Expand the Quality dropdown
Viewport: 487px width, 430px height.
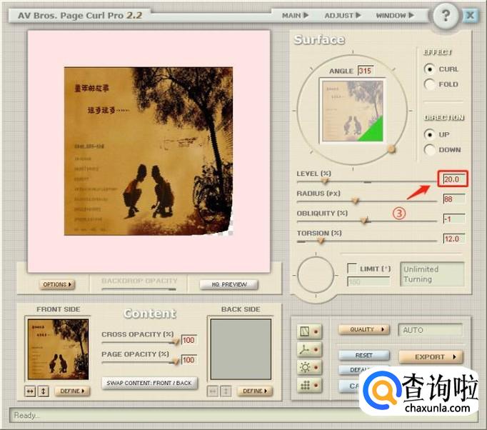364,329
